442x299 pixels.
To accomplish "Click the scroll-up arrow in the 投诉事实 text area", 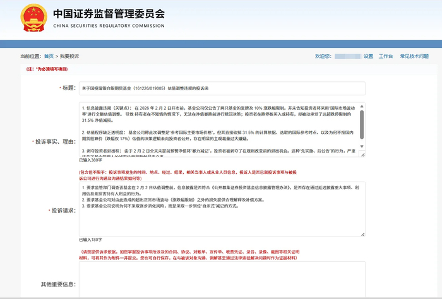I will 362,107.
